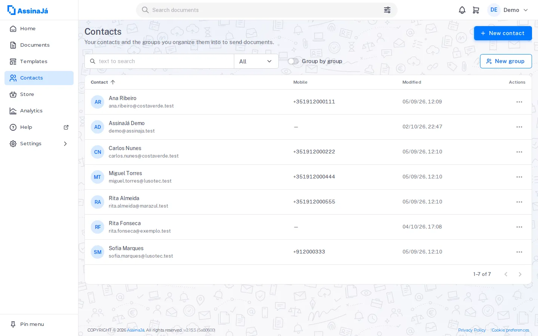Open Store in the sidebar

pos(39,94)
